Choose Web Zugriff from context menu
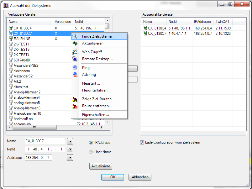 (x=99, y=52)
